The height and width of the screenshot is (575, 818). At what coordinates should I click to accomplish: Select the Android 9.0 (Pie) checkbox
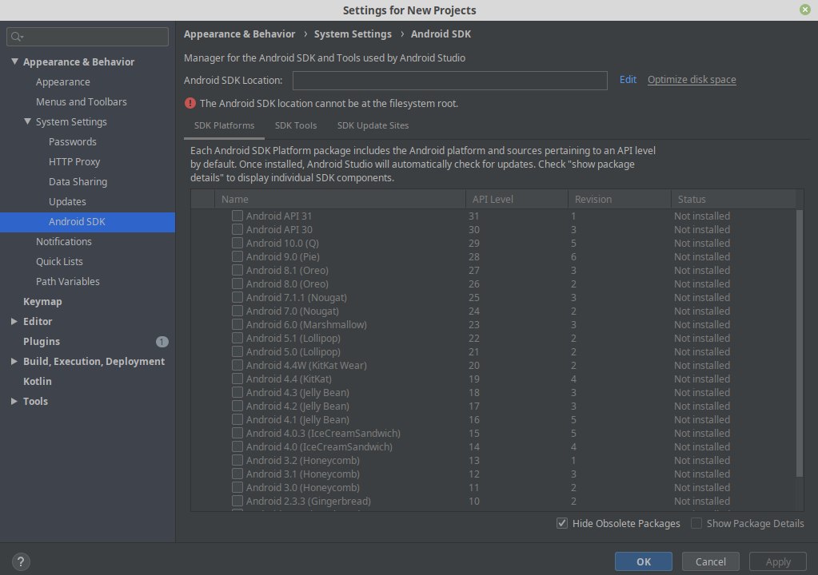click(x=237, y=256)
